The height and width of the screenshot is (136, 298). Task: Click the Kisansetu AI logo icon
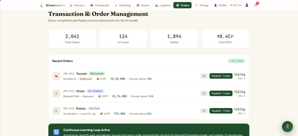41,5
